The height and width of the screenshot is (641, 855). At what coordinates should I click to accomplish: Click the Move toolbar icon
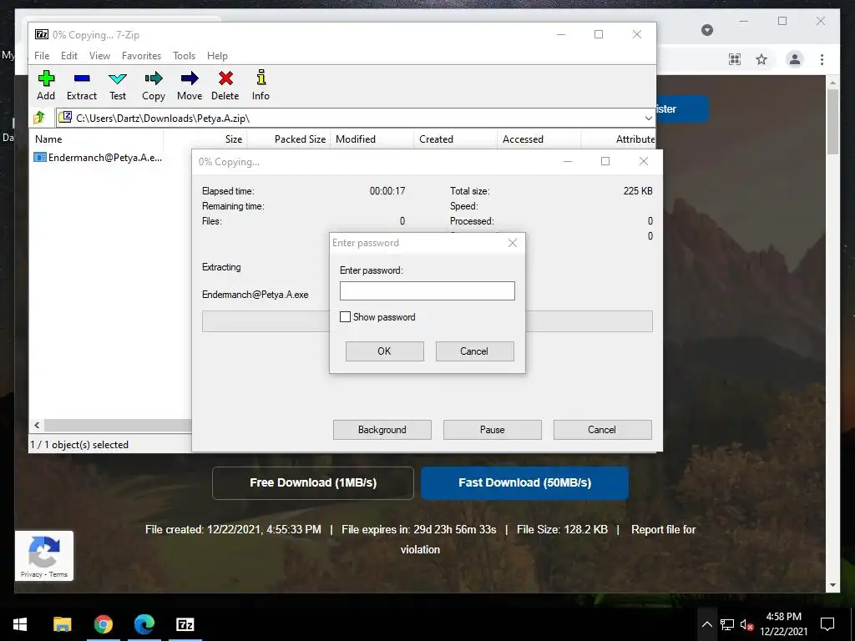[190, 85]
